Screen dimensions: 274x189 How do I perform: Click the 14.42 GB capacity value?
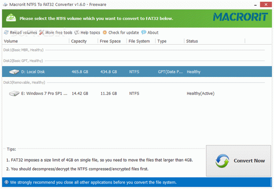(x=80, y=93)
